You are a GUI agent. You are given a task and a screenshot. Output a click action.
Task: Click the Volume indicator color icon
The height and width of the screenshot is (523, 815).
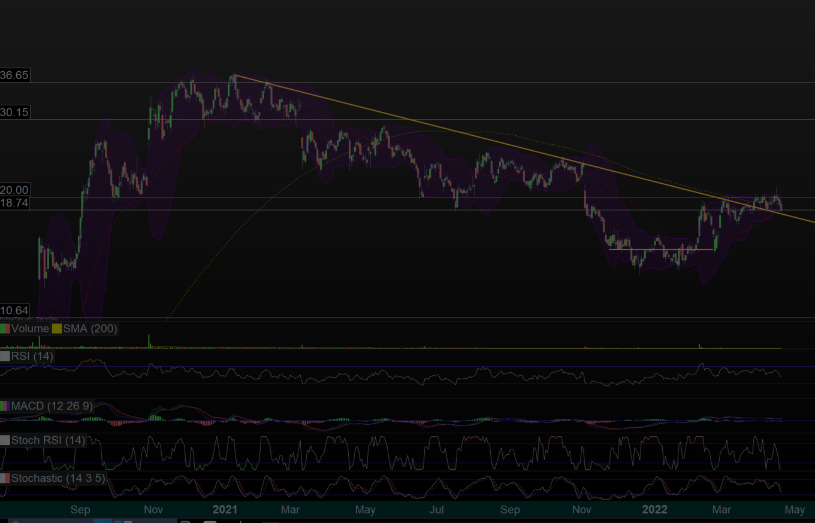coord(5,329)
